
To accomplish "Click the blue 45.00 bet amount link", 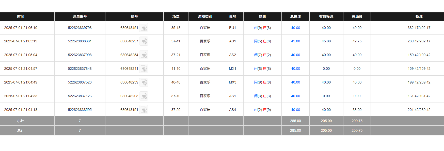I will [295, 41].
